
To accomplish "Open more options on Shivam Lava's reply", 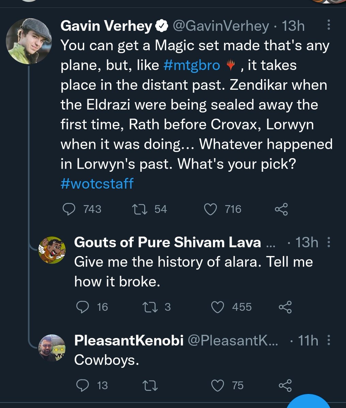I will coord(328,242).
